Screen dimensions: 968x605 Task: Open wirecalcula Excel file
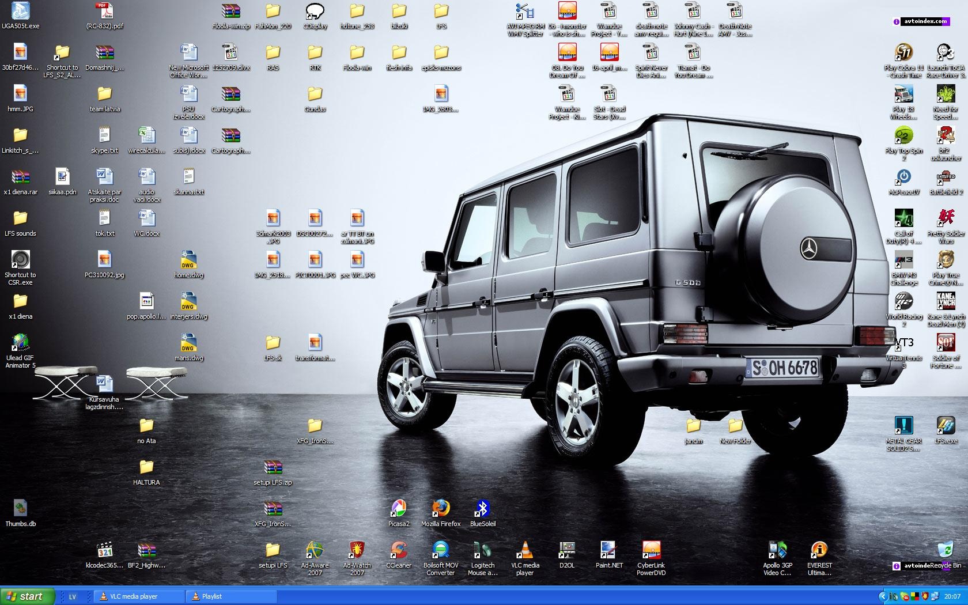[x=146, y=135]
